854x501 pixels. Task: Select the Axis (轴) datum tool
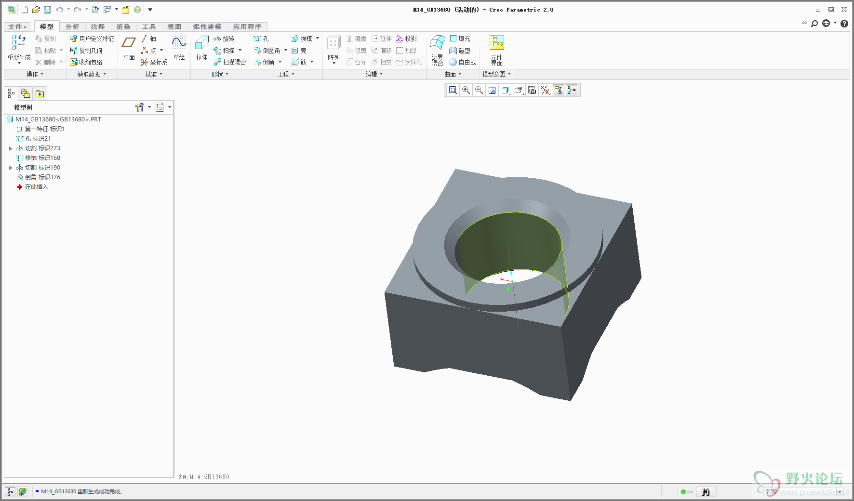[148, 39]
